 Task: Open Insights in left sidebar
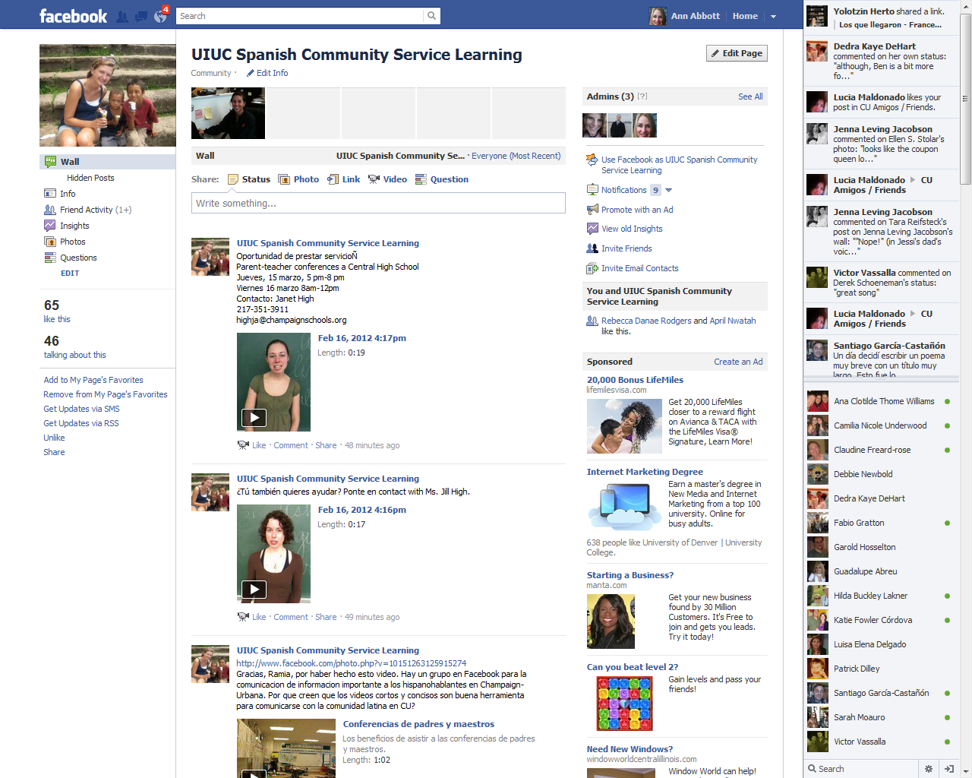coord(74,226)
